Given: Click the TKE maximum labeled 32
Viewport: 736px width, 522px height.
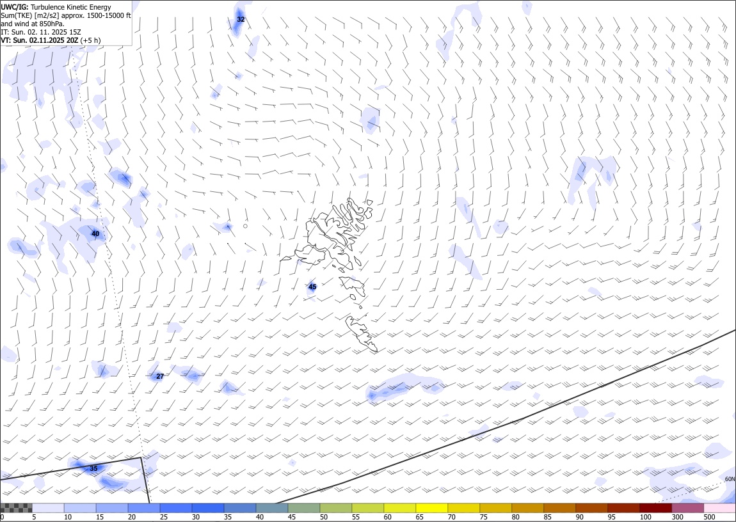Looking at the screenshot, I should 241,19.
